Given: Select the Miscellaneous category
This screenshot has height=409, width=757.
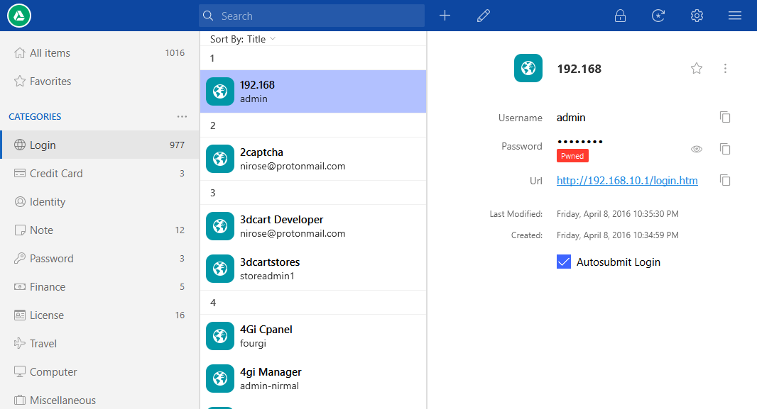Looking at the screenshot, I should coord(99,400).
